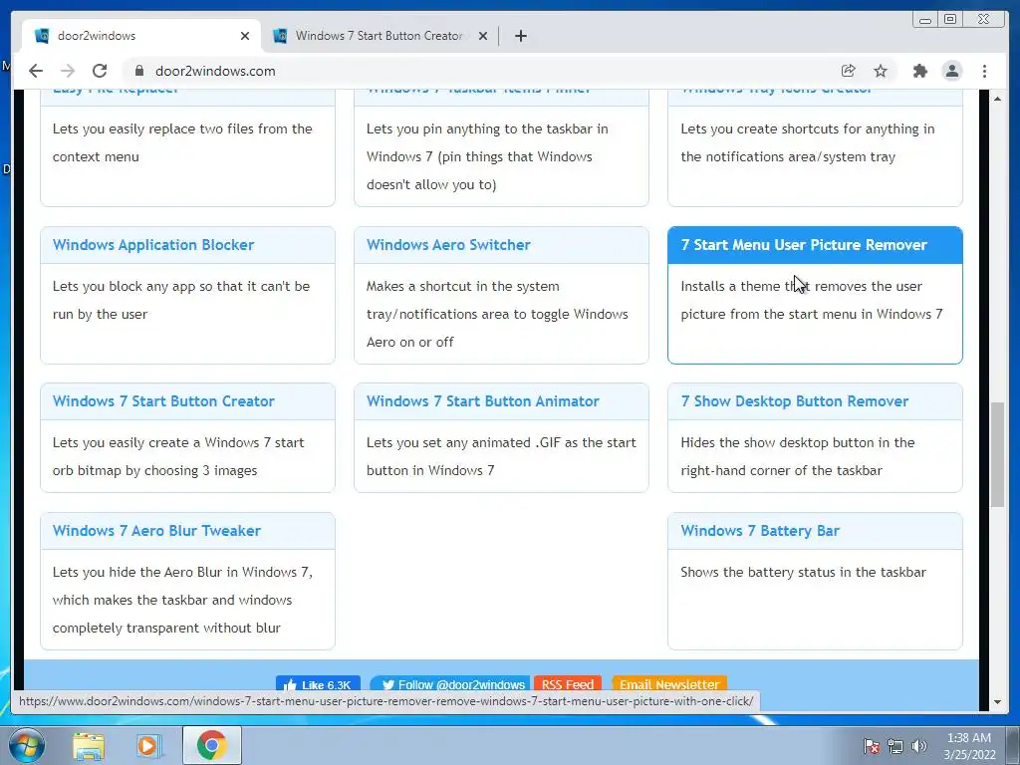Click the address bar URL
Image resolution: width=1020 pixels, height=765 pixels.
point(215,71)
